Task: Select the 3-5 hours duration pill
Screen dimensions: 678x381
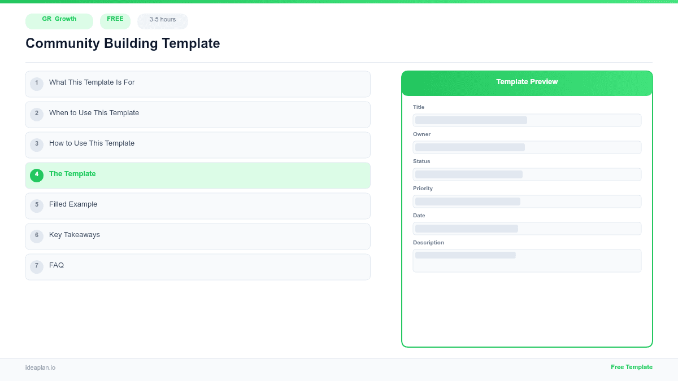Action: 162,21
